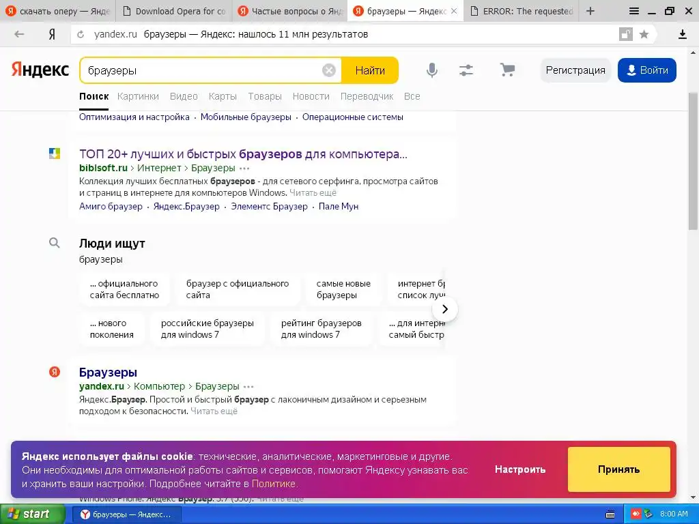This screenshot has height=524, width=699.
Task: Select suggestion самые новые браузеры
Action: pos(343,289)
